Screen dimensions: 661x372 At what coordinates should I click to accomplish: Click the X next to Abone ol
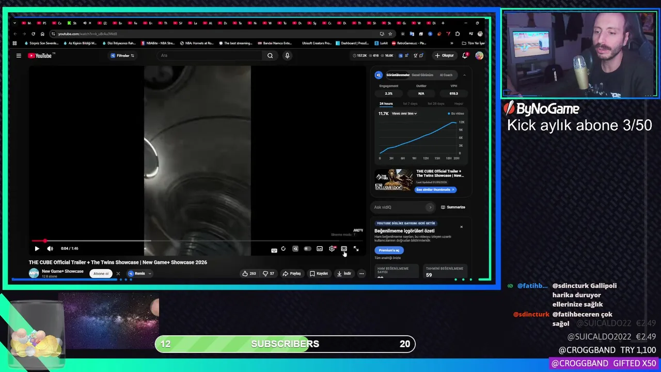click(118, 273)
